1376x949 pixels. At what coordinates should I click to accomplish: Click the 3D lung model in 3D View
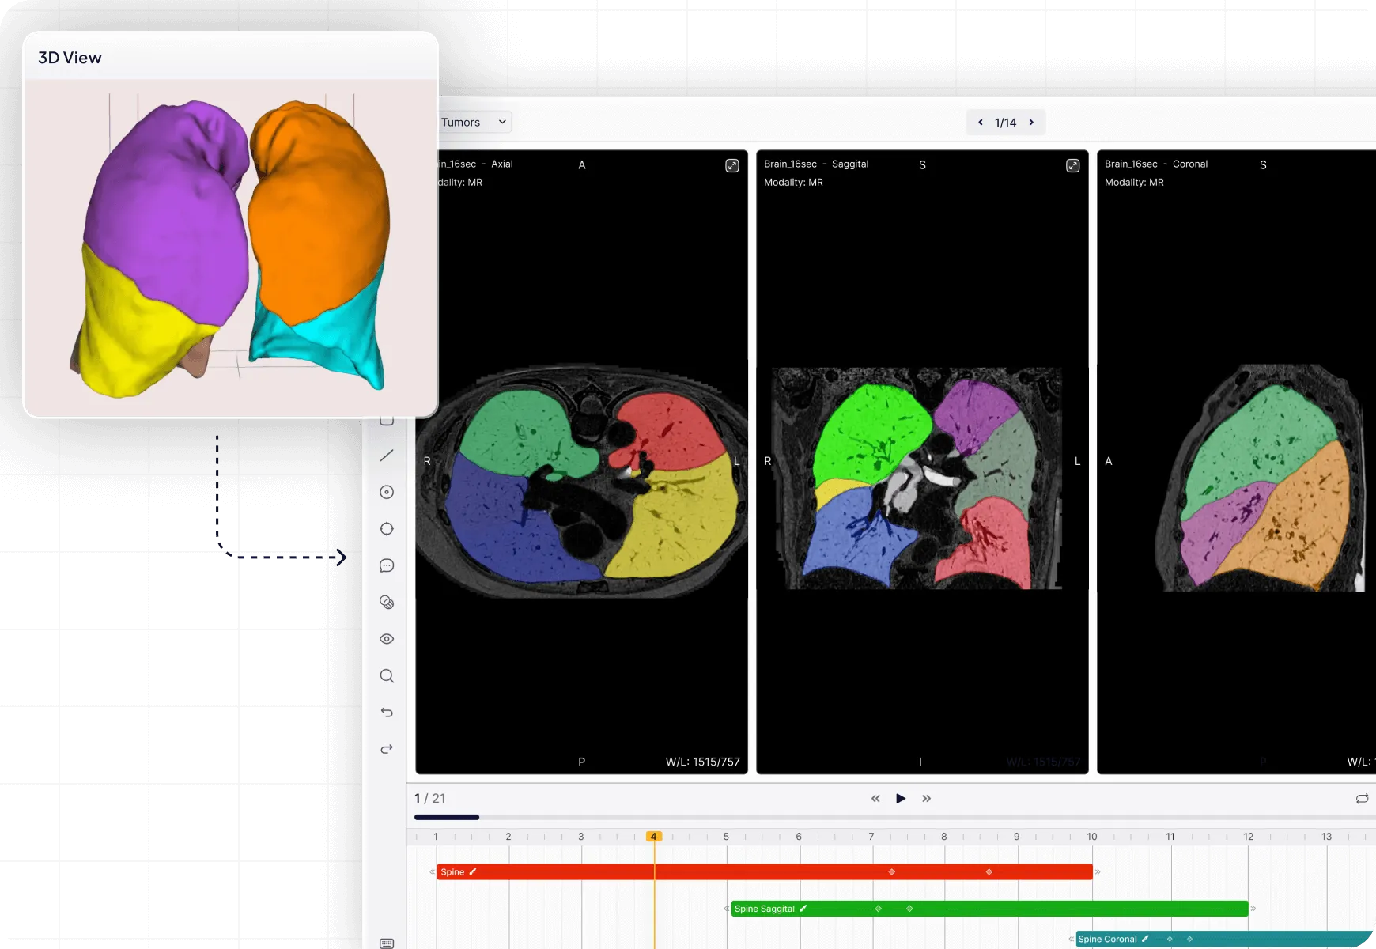(230, 248)
